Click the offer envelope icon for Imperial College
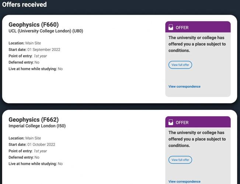240x184 pixels. (171, 122)
